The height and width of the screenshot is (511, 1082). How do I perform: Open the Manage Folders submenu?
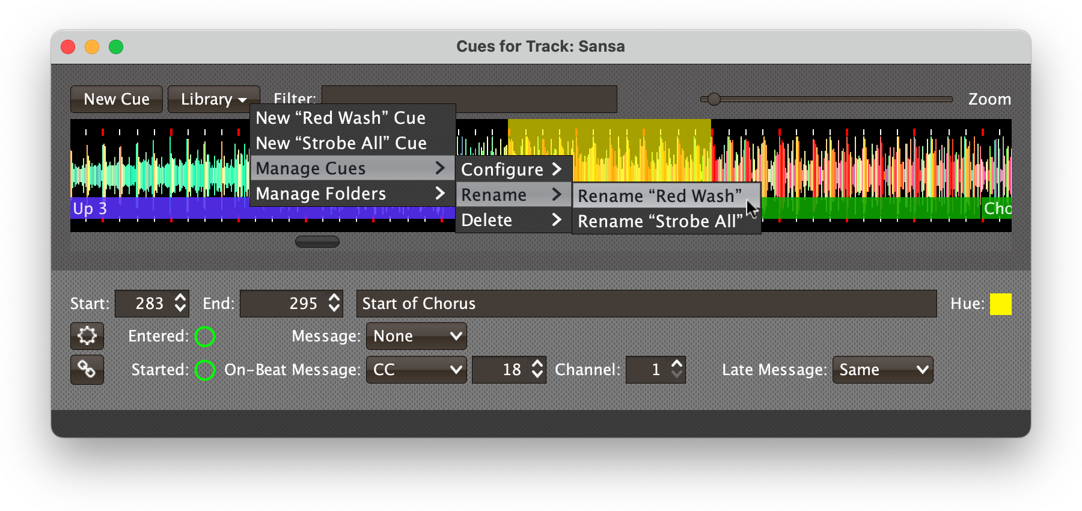pos(352,194)
